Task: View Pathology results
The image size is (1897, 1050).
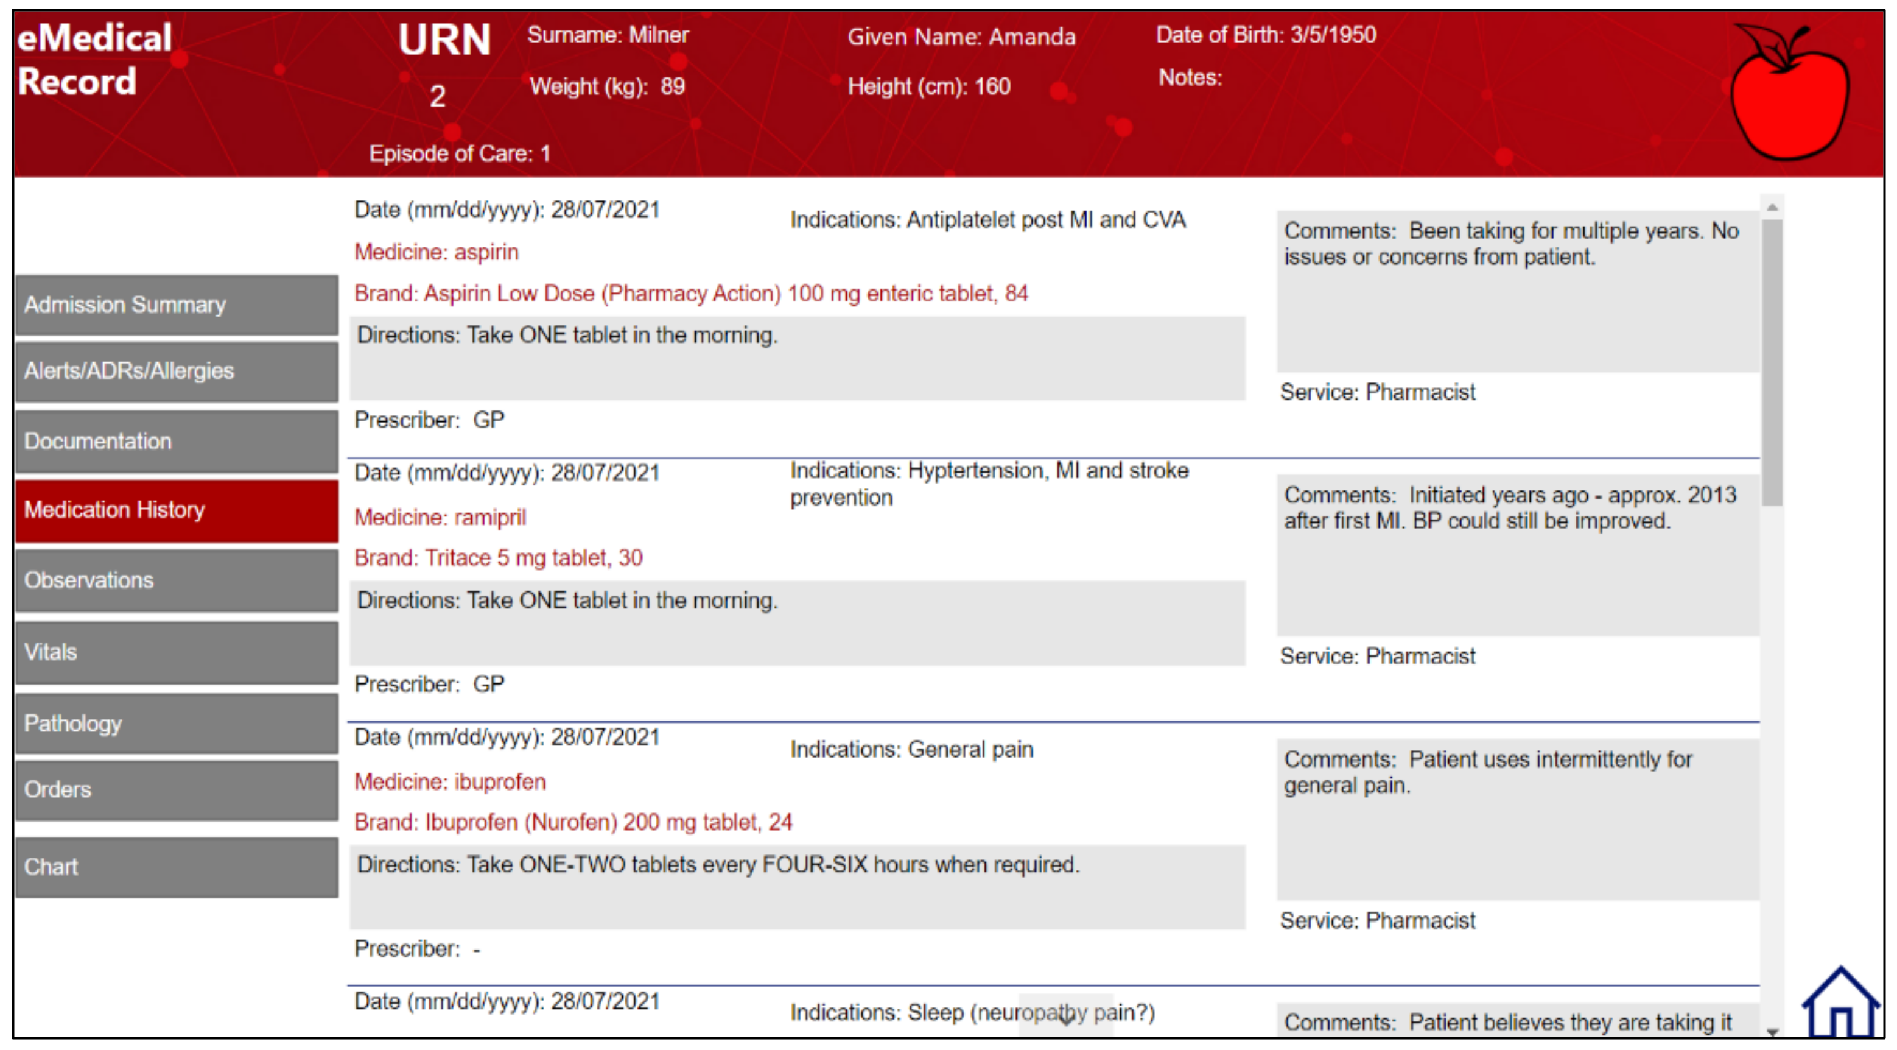Action: click(x=177, y=724)
